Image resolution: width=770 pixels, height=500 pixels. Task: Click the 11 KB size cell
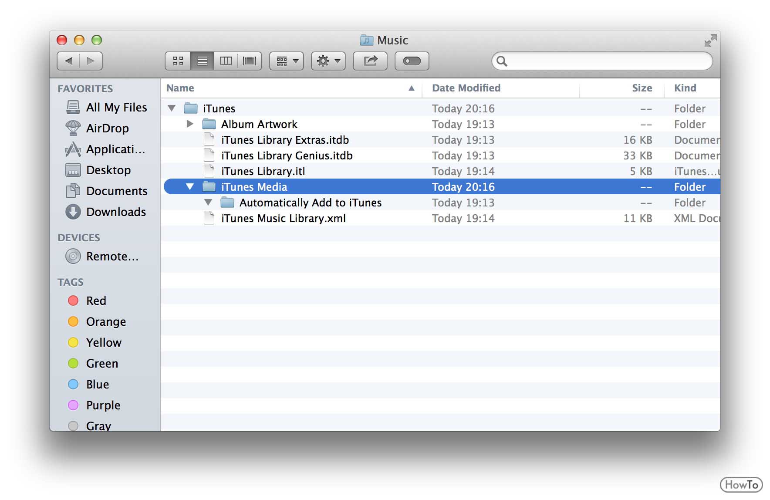point(638,218)
